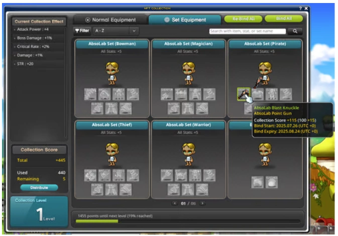
Task: Select the Magician set shoulder slot
Action: 202,108
